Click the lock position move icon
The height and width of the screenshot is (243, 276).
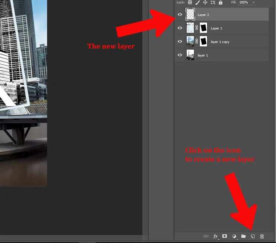click(205, 3)
